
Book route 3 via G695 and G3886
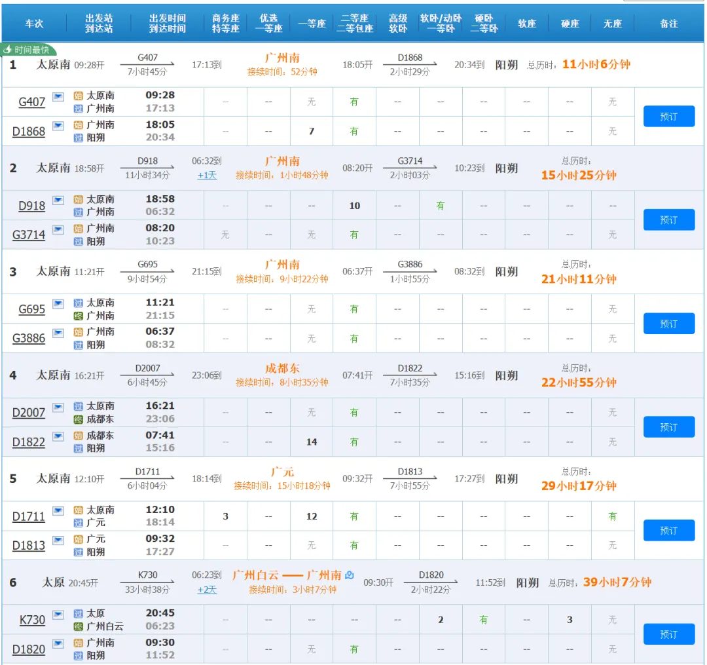668,324
